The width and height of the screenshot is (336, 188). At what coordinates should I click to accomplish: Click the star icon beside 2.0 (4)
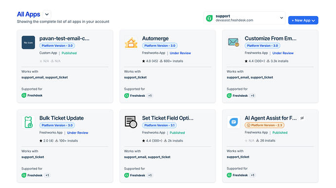pyautogui.click(x=41, y=141)
